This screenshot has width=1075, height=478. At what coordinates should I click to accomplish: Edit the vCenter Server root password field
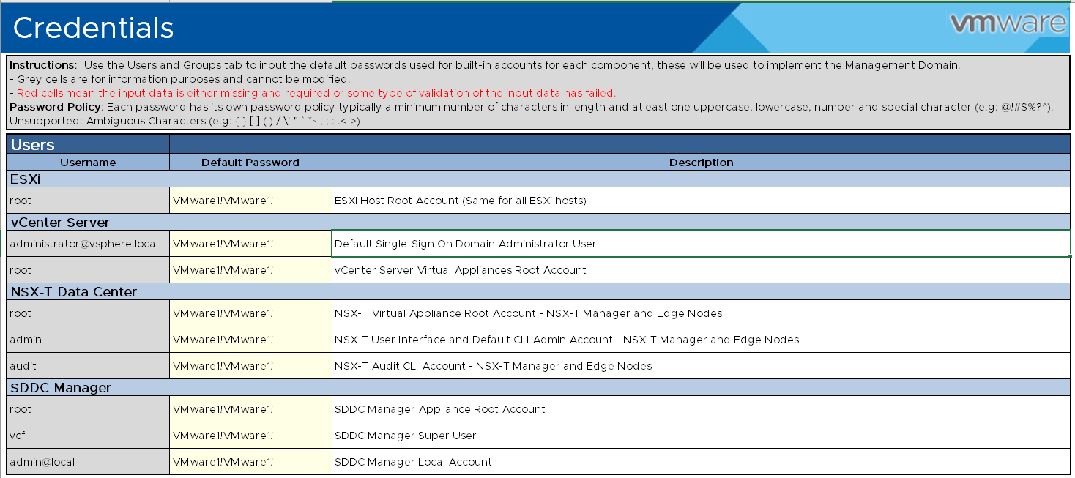click(x=250, y=270)
